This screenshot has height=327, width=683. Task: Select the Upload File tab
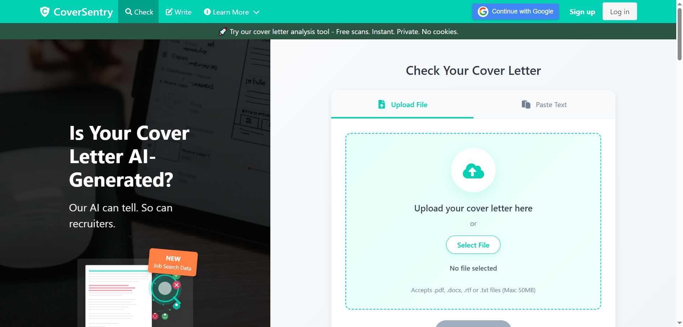[x=402, y=104]
